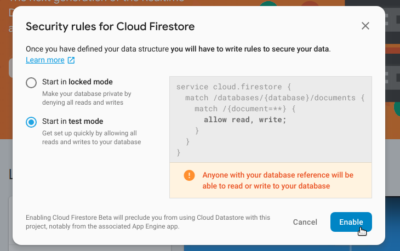Open the Learn more link
Screen dimensions: 400x251
coord(45,60)
